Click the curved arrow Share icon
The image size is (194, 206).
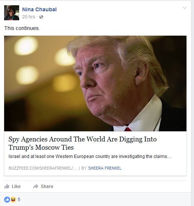[x=36, y=186]
